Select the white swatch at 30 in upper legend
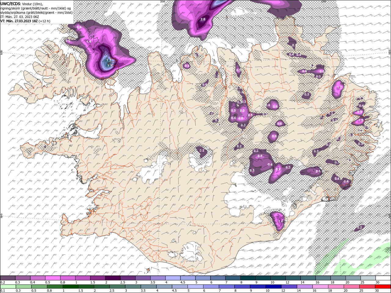 tap(383, 278)
